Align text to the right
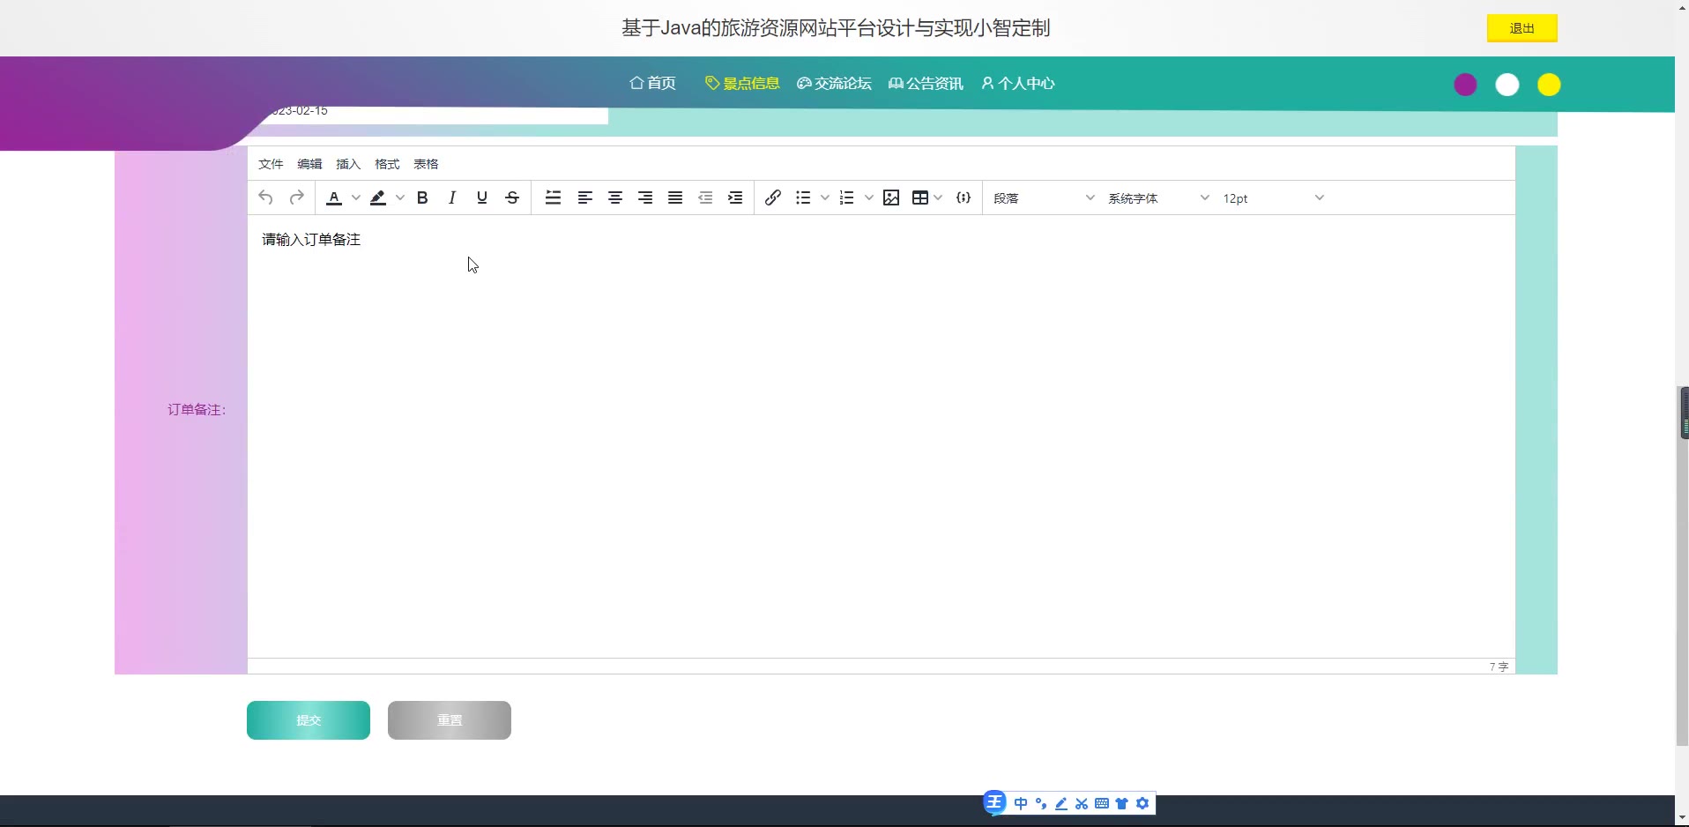 click(x=645, y=197)
